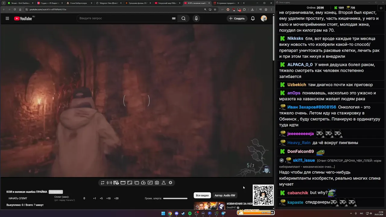Start voice search with the microphone icon
Viewport: 386px width, 217px height.
(x=196, y=18)
